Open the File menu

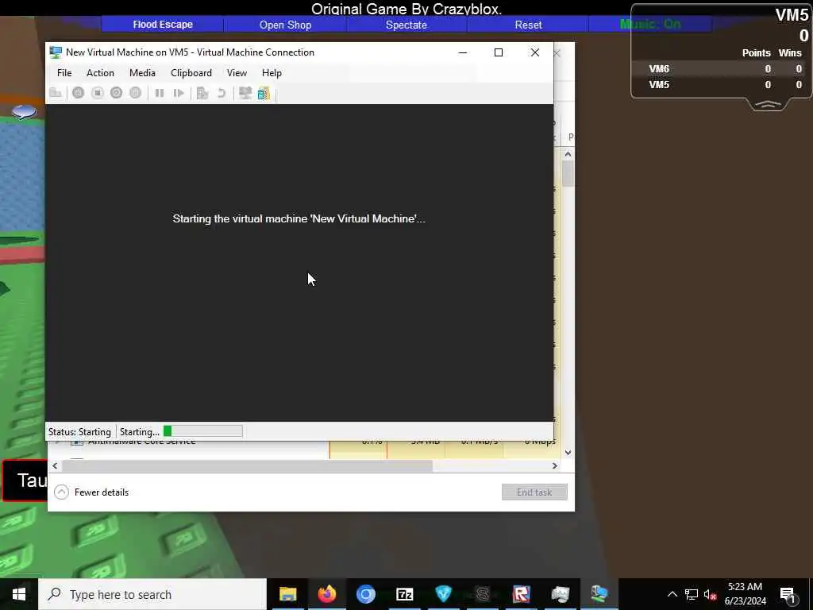click(64, 73)
